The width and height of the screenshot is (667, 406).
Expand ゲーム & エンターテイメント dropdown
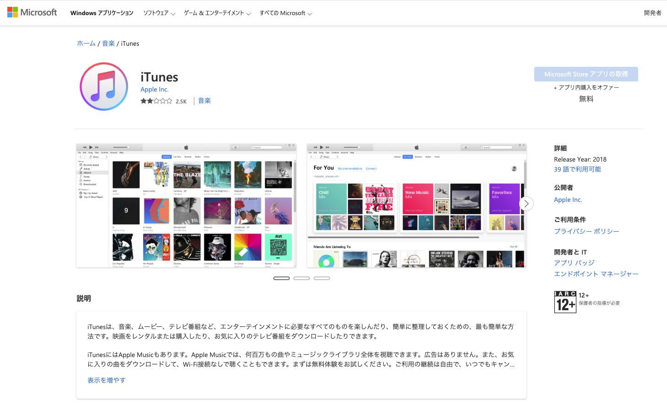point(217,13)
